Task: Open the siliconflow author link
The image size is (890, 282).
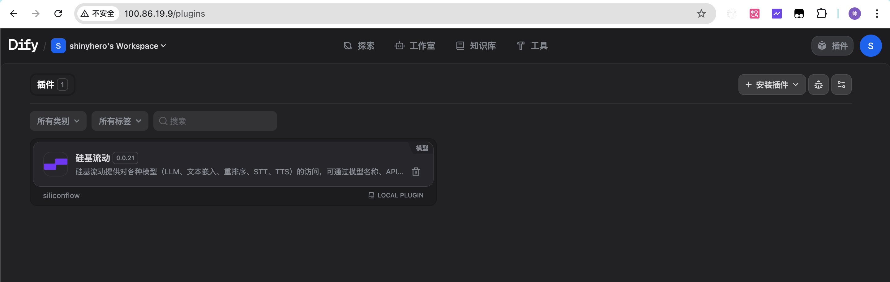Action: click(x=61, y=195)
